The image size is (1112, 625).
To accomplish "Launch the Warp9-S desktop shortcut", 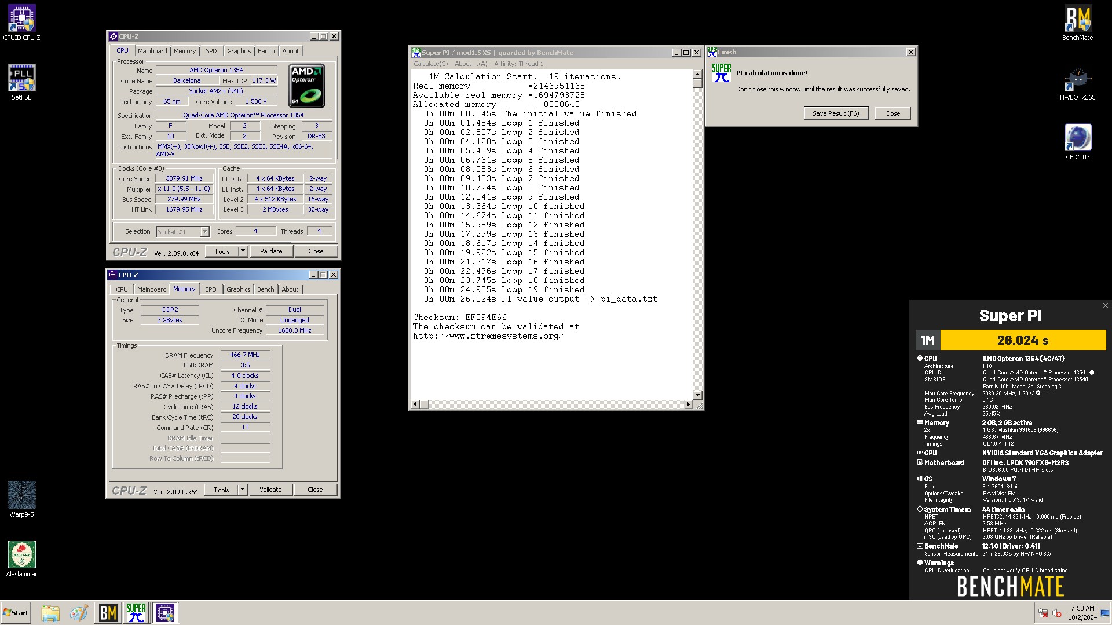I will tap(21, 499).
